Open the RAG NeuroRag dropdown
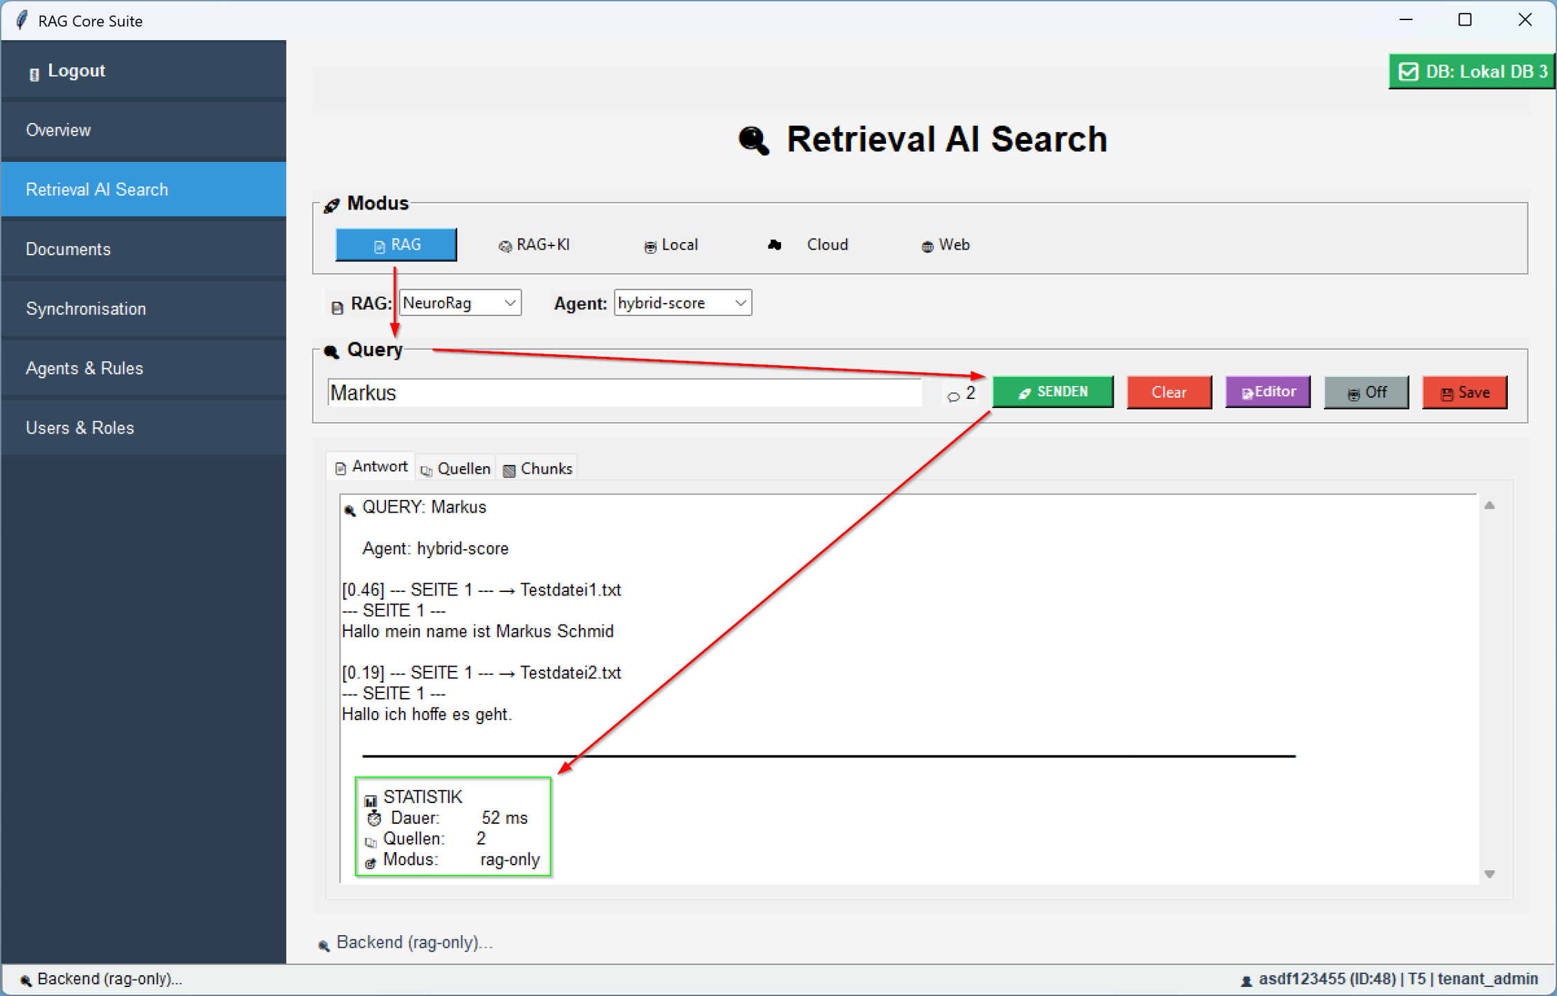1557x996 pixels. click(x=460, y=303)
